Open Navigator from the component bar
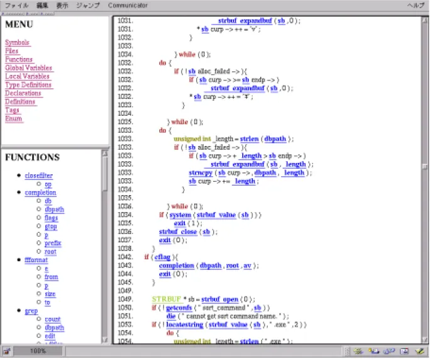Image resolution: width=430 pixels, height=360 pixels. [x=358, y=351]
